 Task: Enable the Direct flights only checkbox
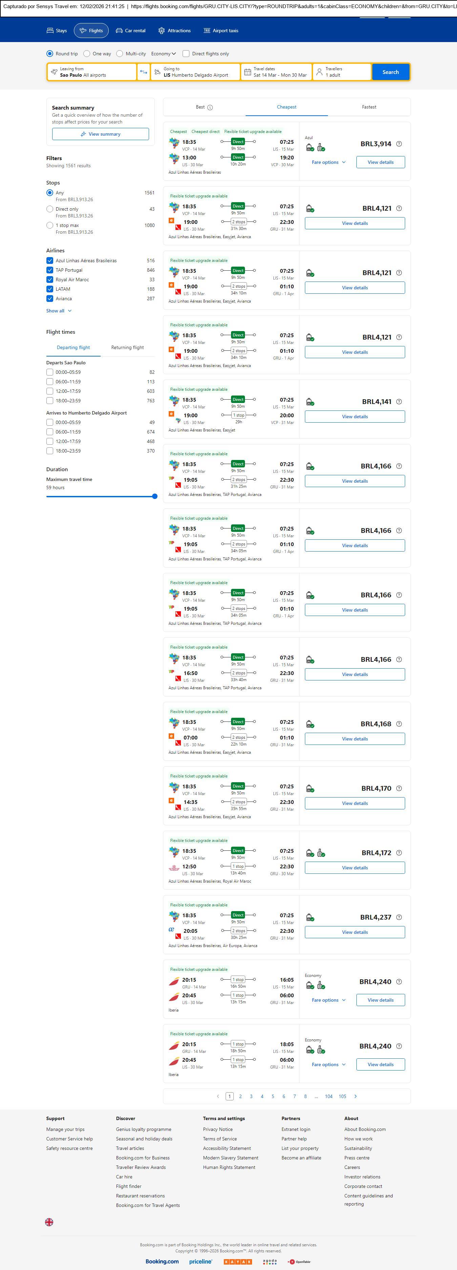[x=186, y=54]
